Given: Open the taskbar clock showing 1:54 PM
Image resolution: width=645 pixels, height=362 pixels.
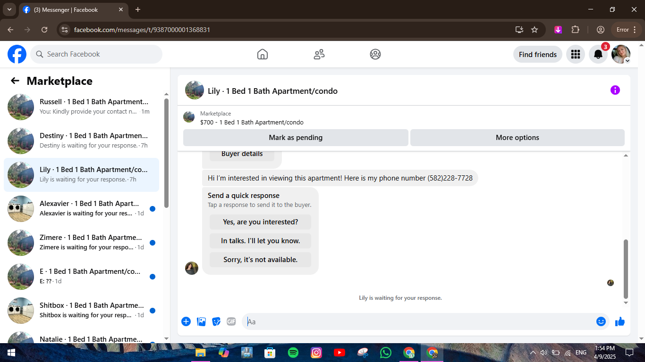Looking at the screenshot, I should click(x=604, y=353).
